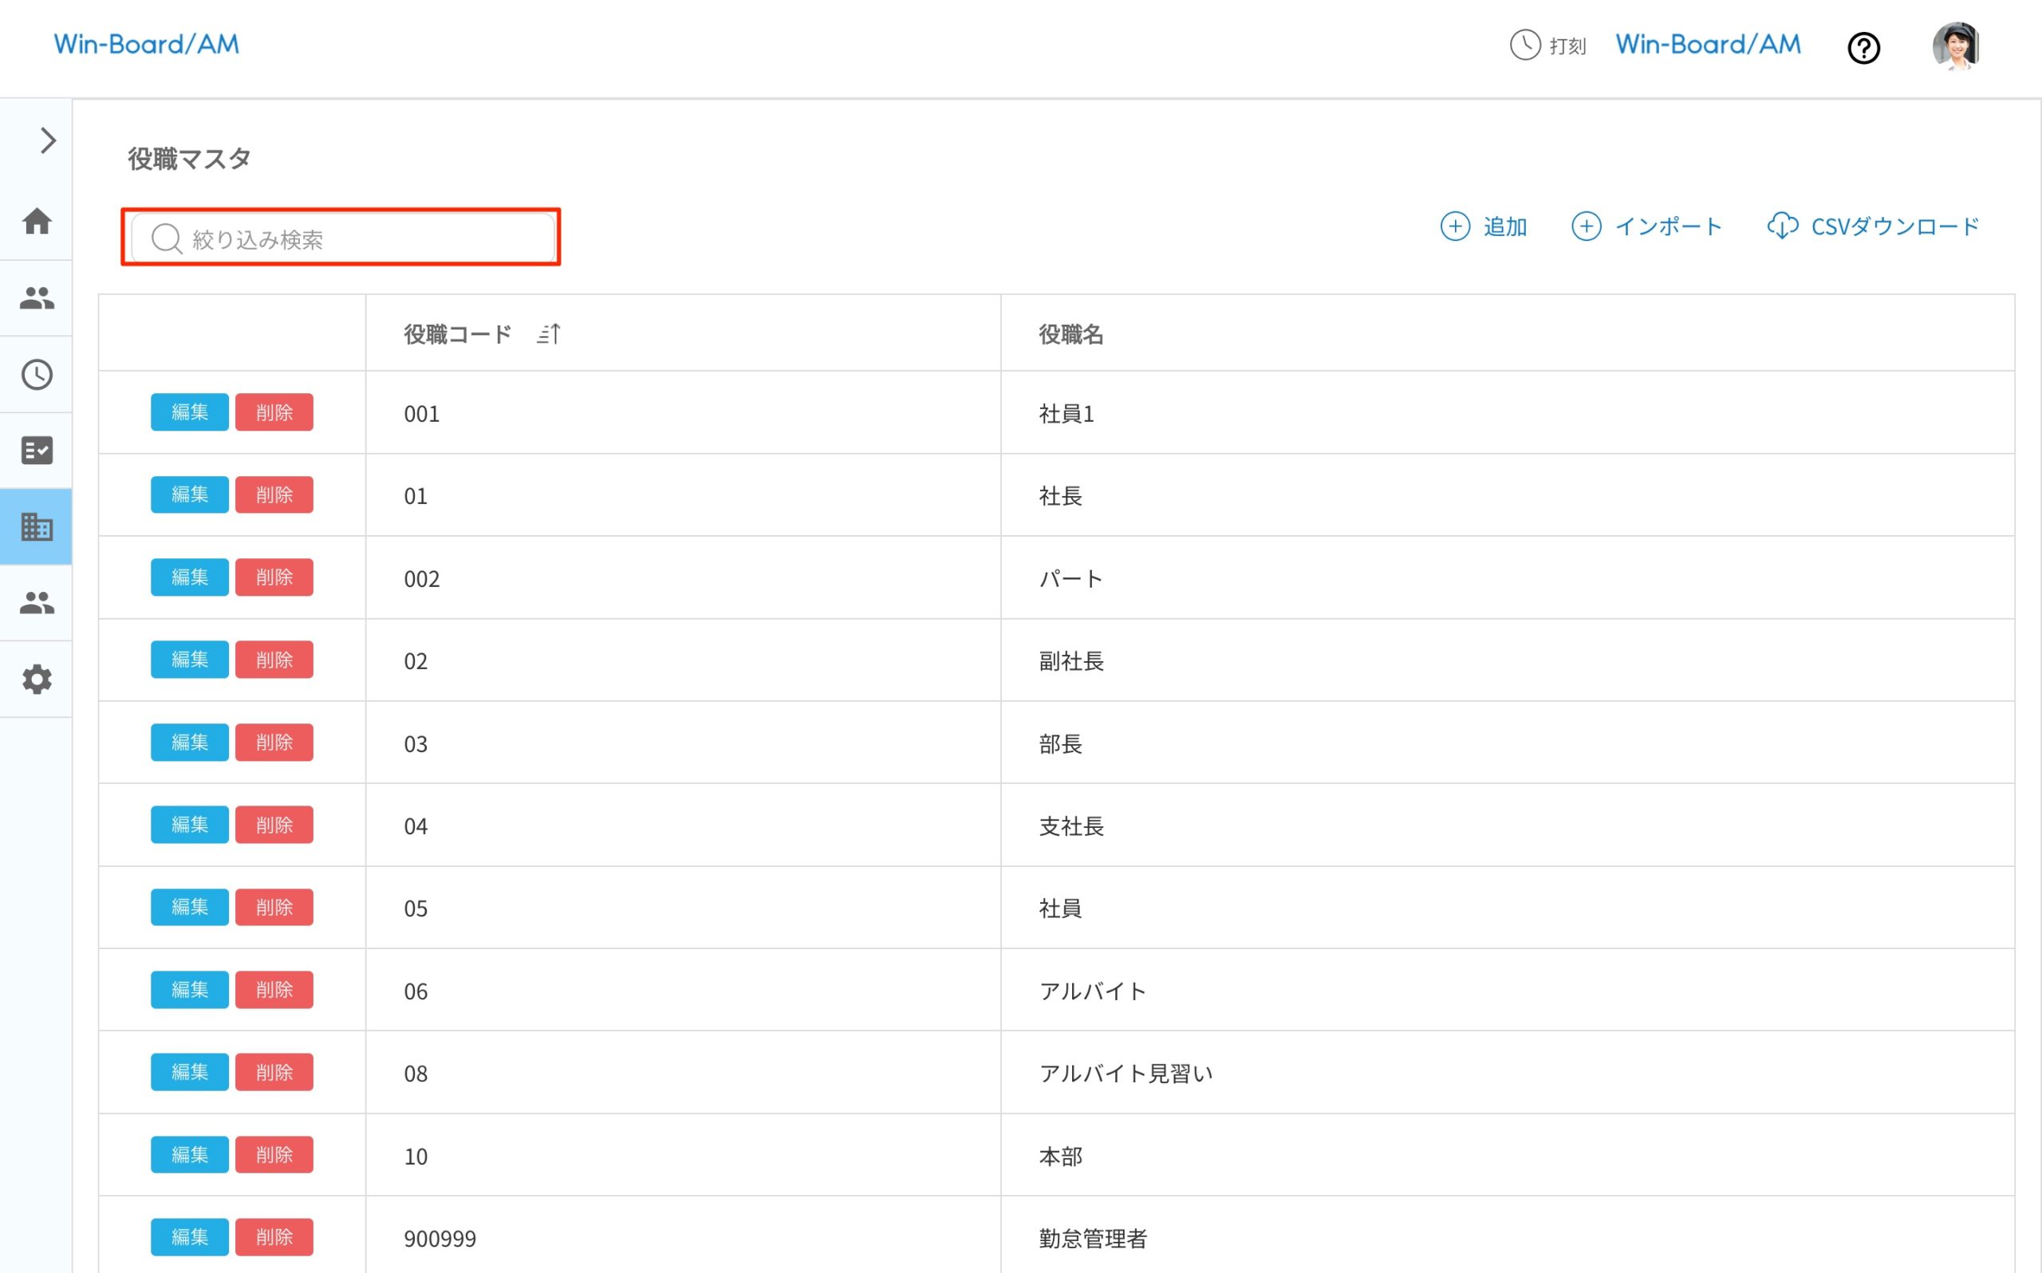
Task: Click the clock attendance sidebar icon
Action: pos(37,375)
